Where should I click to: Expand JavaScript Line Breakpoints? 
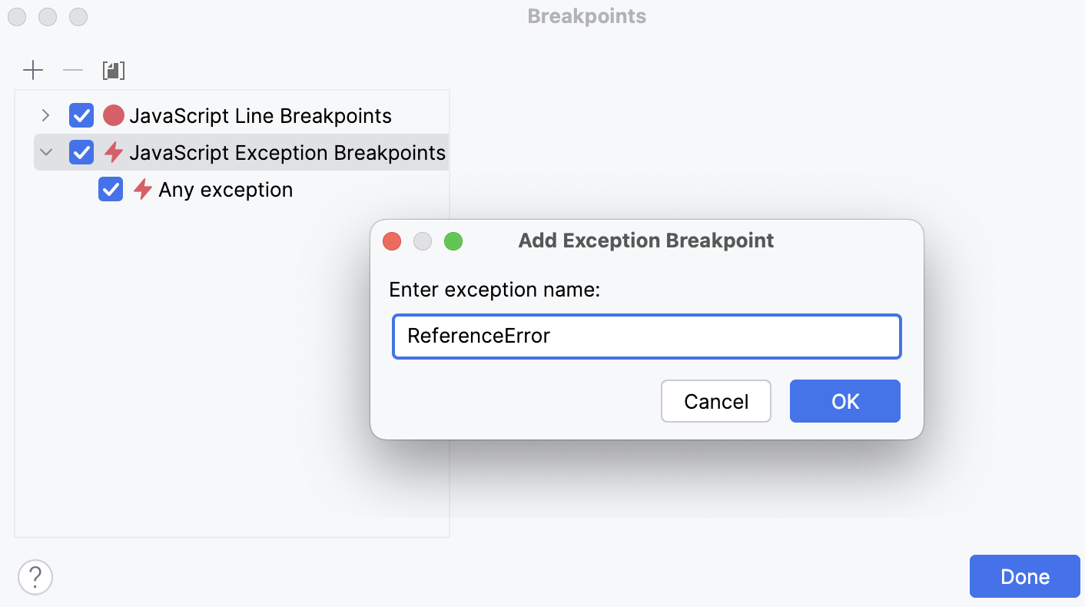click(x=45, y=115)
